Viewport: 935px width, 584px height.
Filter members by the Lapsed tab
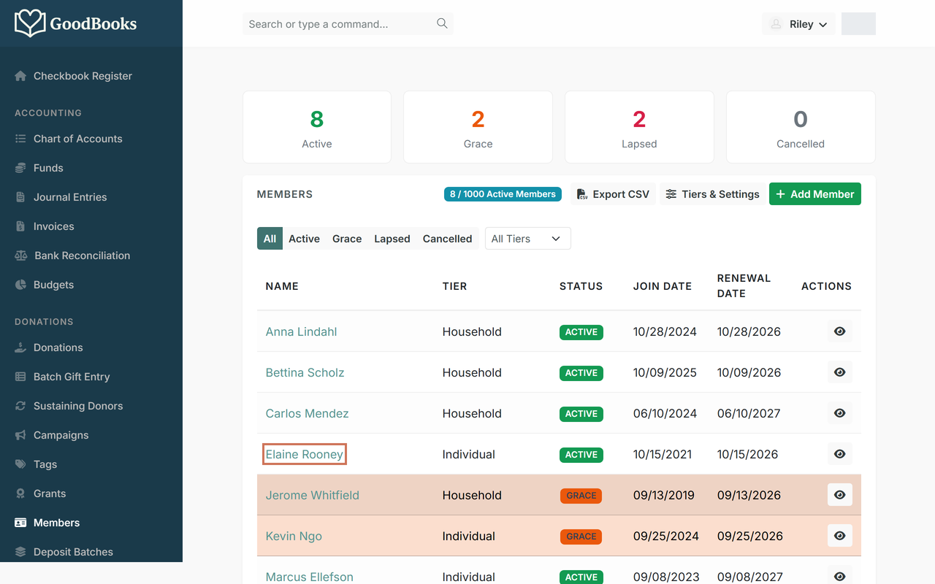click(x=392, y=239)
